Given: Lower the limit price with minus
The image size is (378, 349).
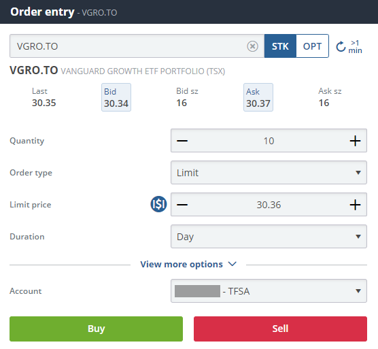Looking at the screenshot, I should coord(182,205).
